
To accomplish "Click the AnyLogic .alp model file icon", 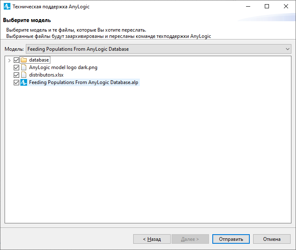I will pyautogui.click(x=24, y=82).
